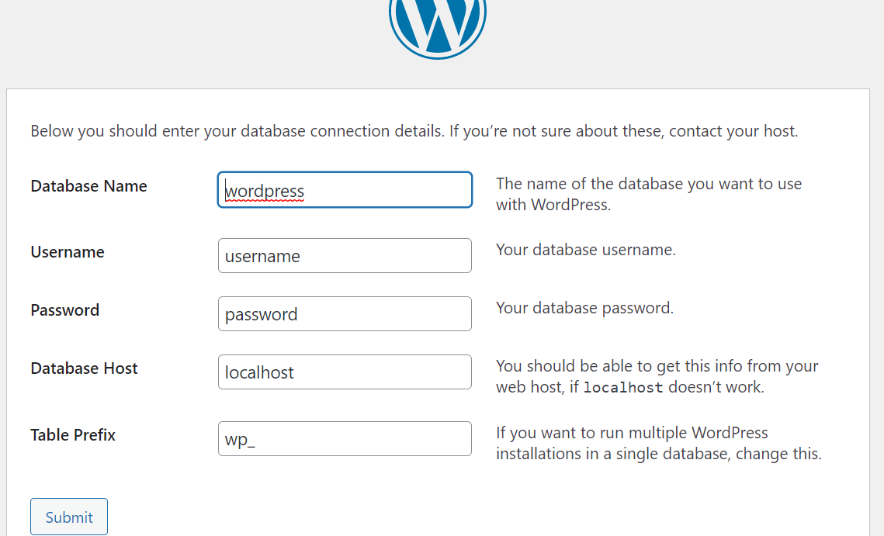884x536 pixels.
Task: Click the Database Host label
Action: 84,368
